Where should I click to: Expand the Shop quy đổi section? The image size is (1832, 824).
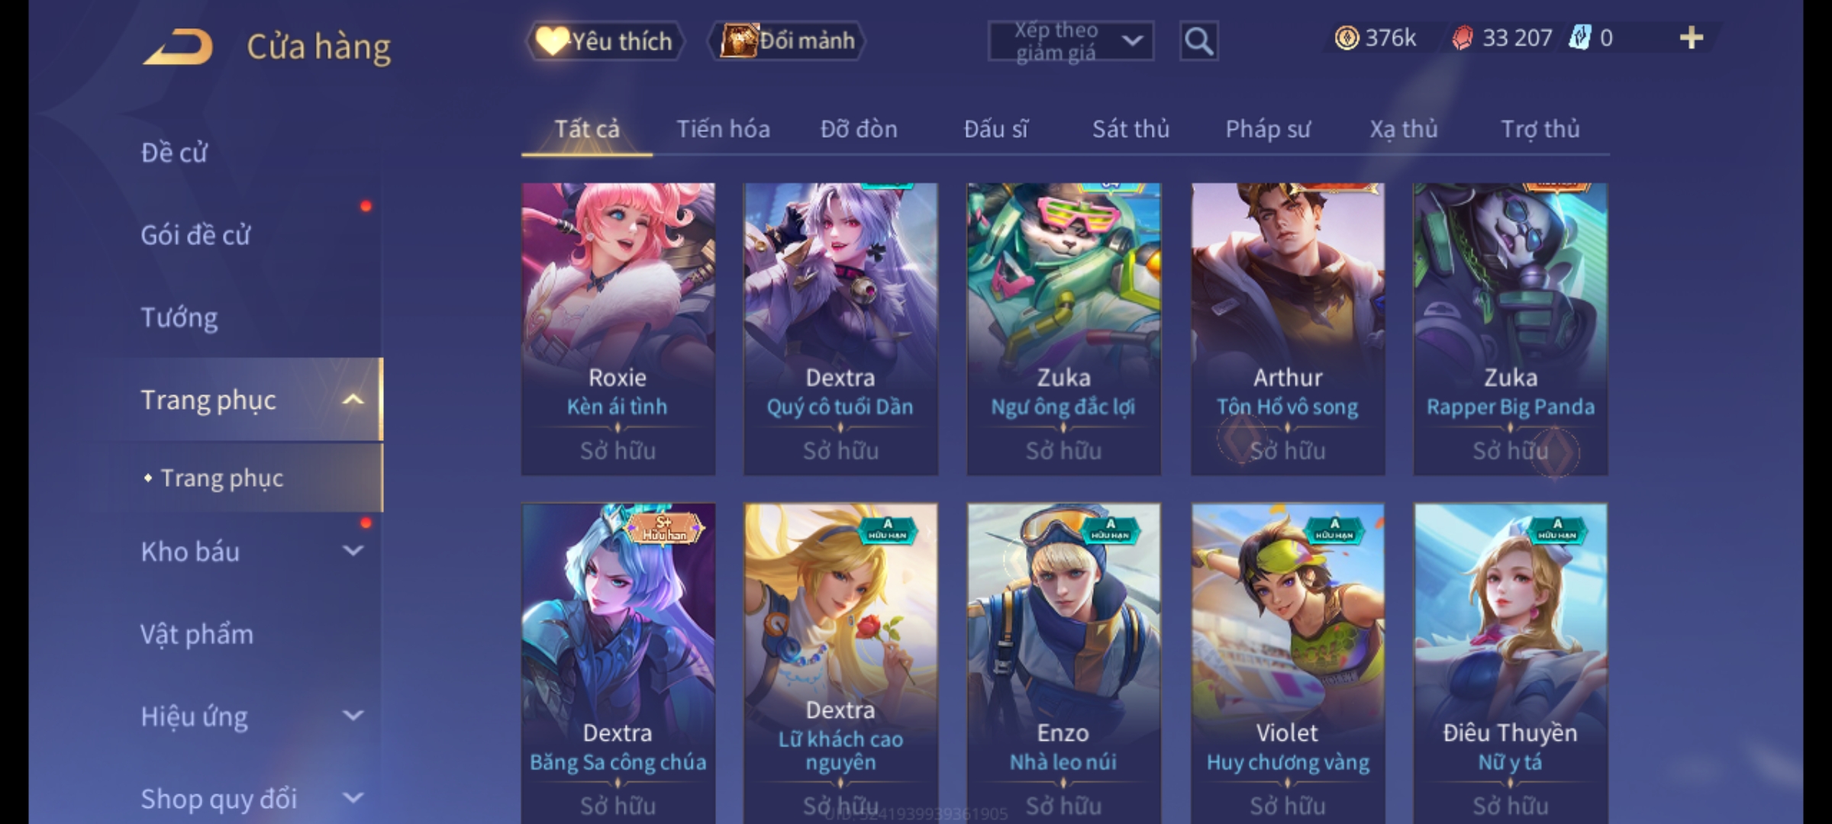coord(353,798)
